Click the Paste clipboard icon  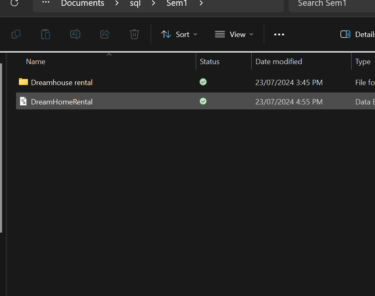pyautogui.click(x=46, y=35)
